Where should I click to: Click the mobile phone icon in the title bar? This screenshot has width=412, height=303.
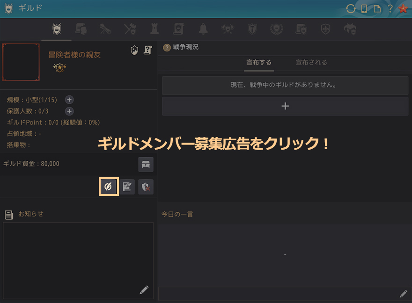pyautogui.click(x=364, y=8)
